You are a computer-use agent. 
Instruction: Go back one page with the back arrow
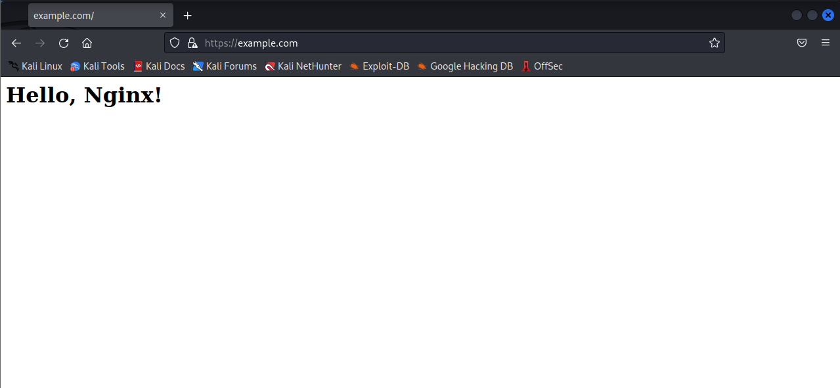16,43
